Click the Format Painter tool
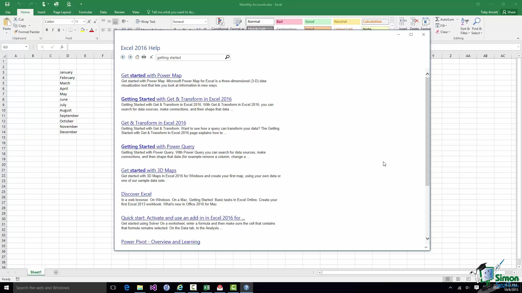This screenshot has height=293, width=522. click(27, 32)
